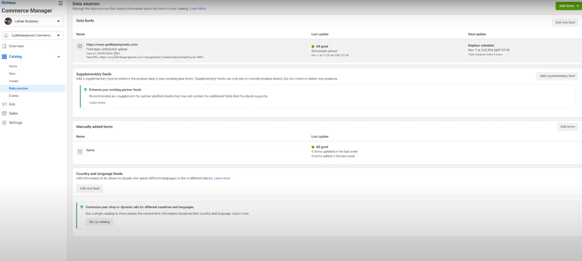Image resolution: width=582 pixels, height=261 pixels.
Task: Click the Feed URL text
Action: pyautogui.click(x=145, y=57)
